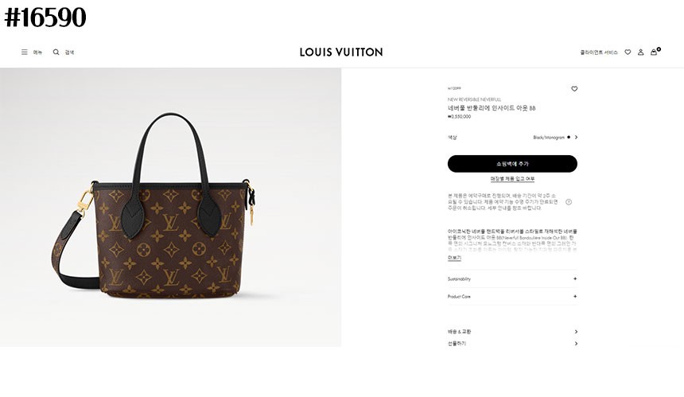The width and height of the screenshot is (684, 397).
Task: Add the Neverfull bag to shopping bag
Action: point(512,164)
